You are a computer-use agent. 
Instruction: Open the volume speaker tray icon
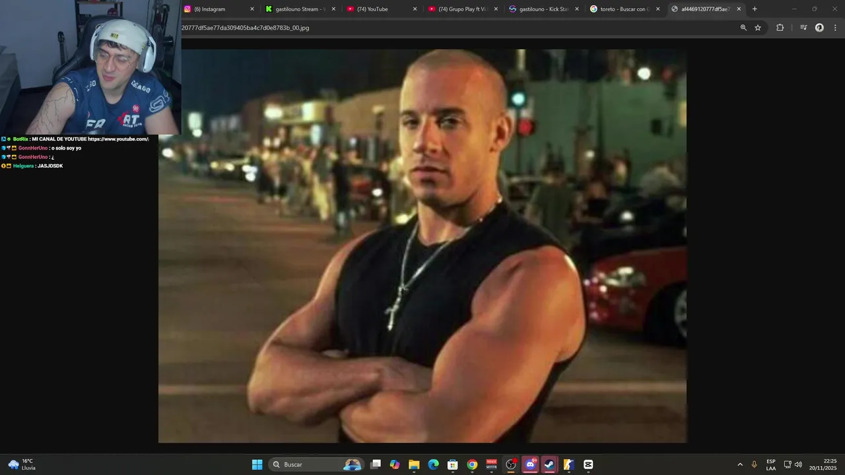[x=798, y=464]
